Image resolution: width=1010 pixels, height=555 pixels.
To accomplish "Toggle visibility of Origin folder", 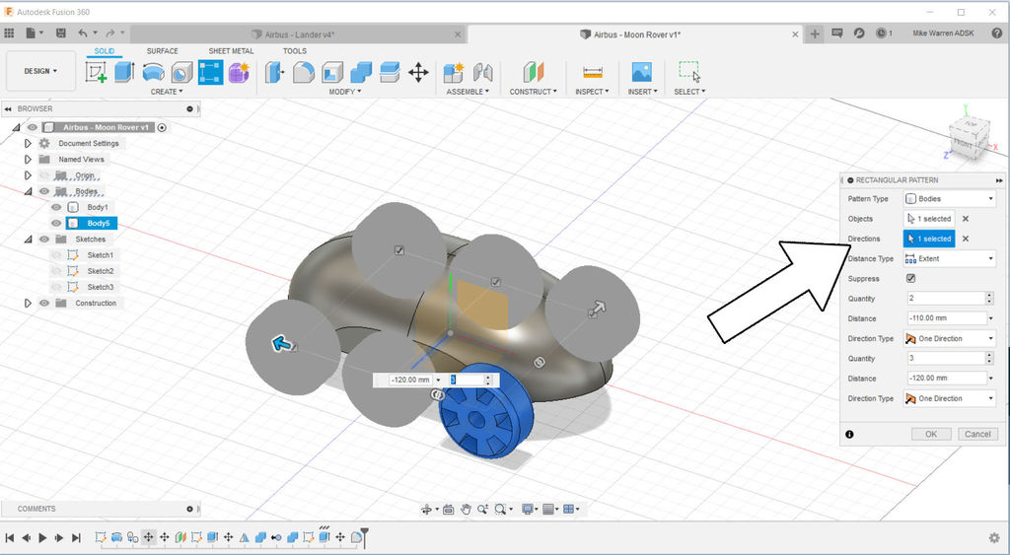I will coord(43,175).
